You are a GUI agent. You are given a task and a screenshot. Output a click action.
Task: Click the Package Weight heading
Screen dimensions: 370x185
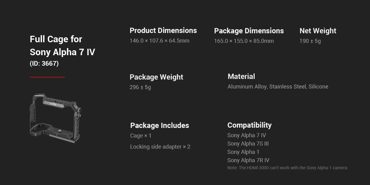156,77
